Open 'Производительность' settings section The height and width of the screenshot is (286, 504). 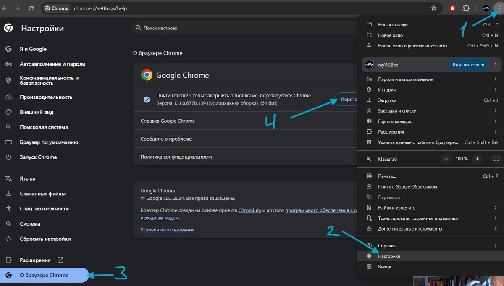[x=45, y=97]
